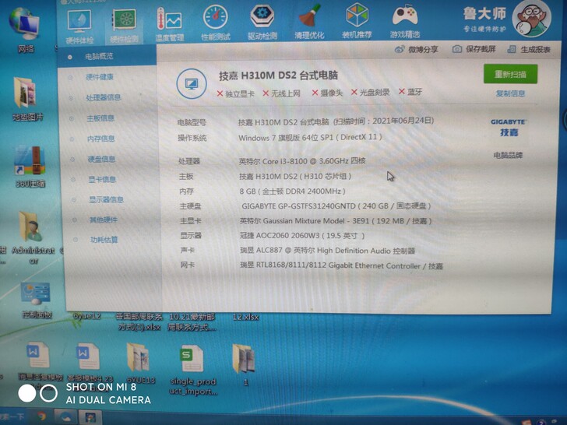The height and width of the screenshot is (425, 567).
Task: Click the 独立显卡 missing indicator
Action: pyautogui.click(x=235, y=94)
